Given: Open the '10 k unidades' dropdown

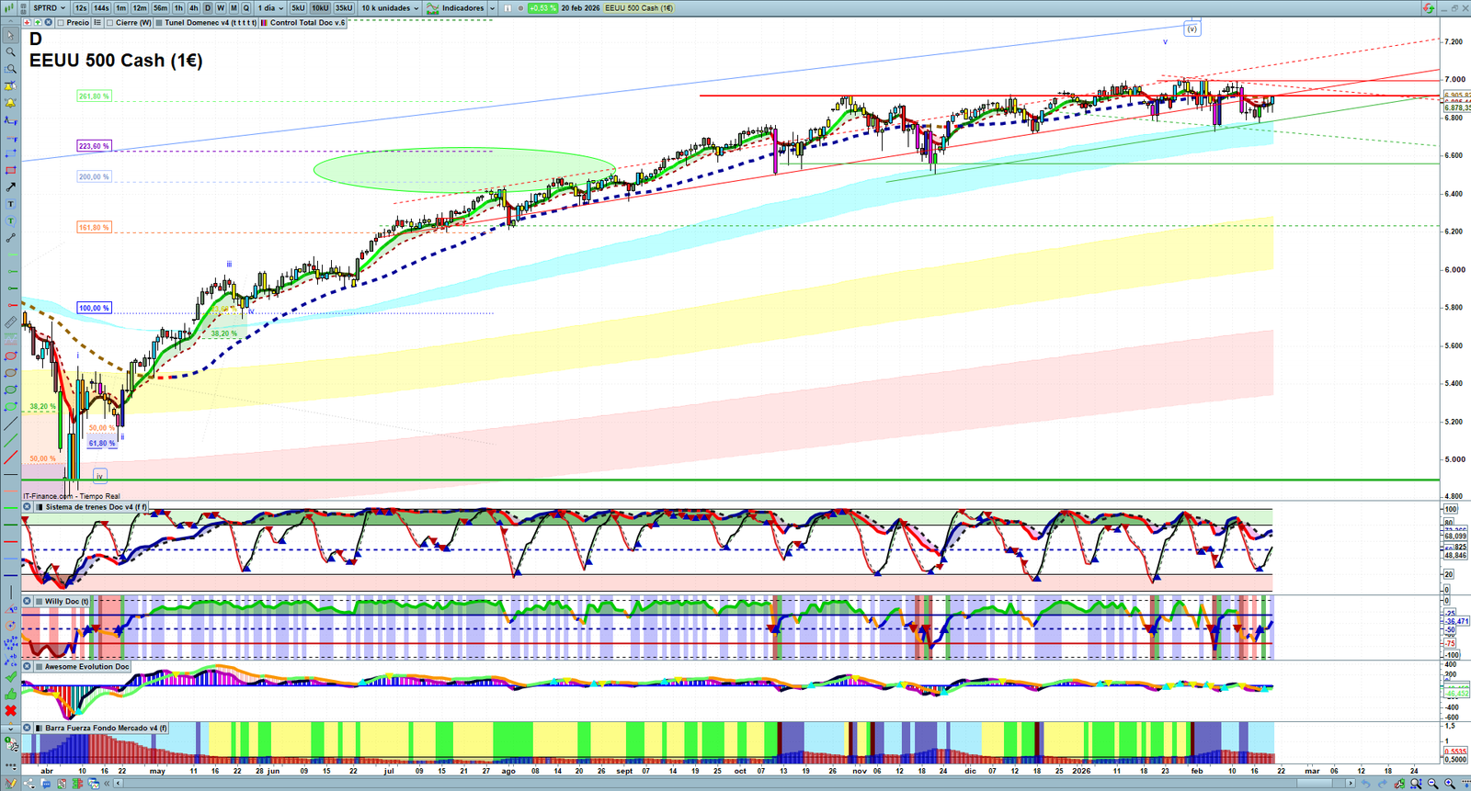Looking at the screenshot, I should point(390,7).
